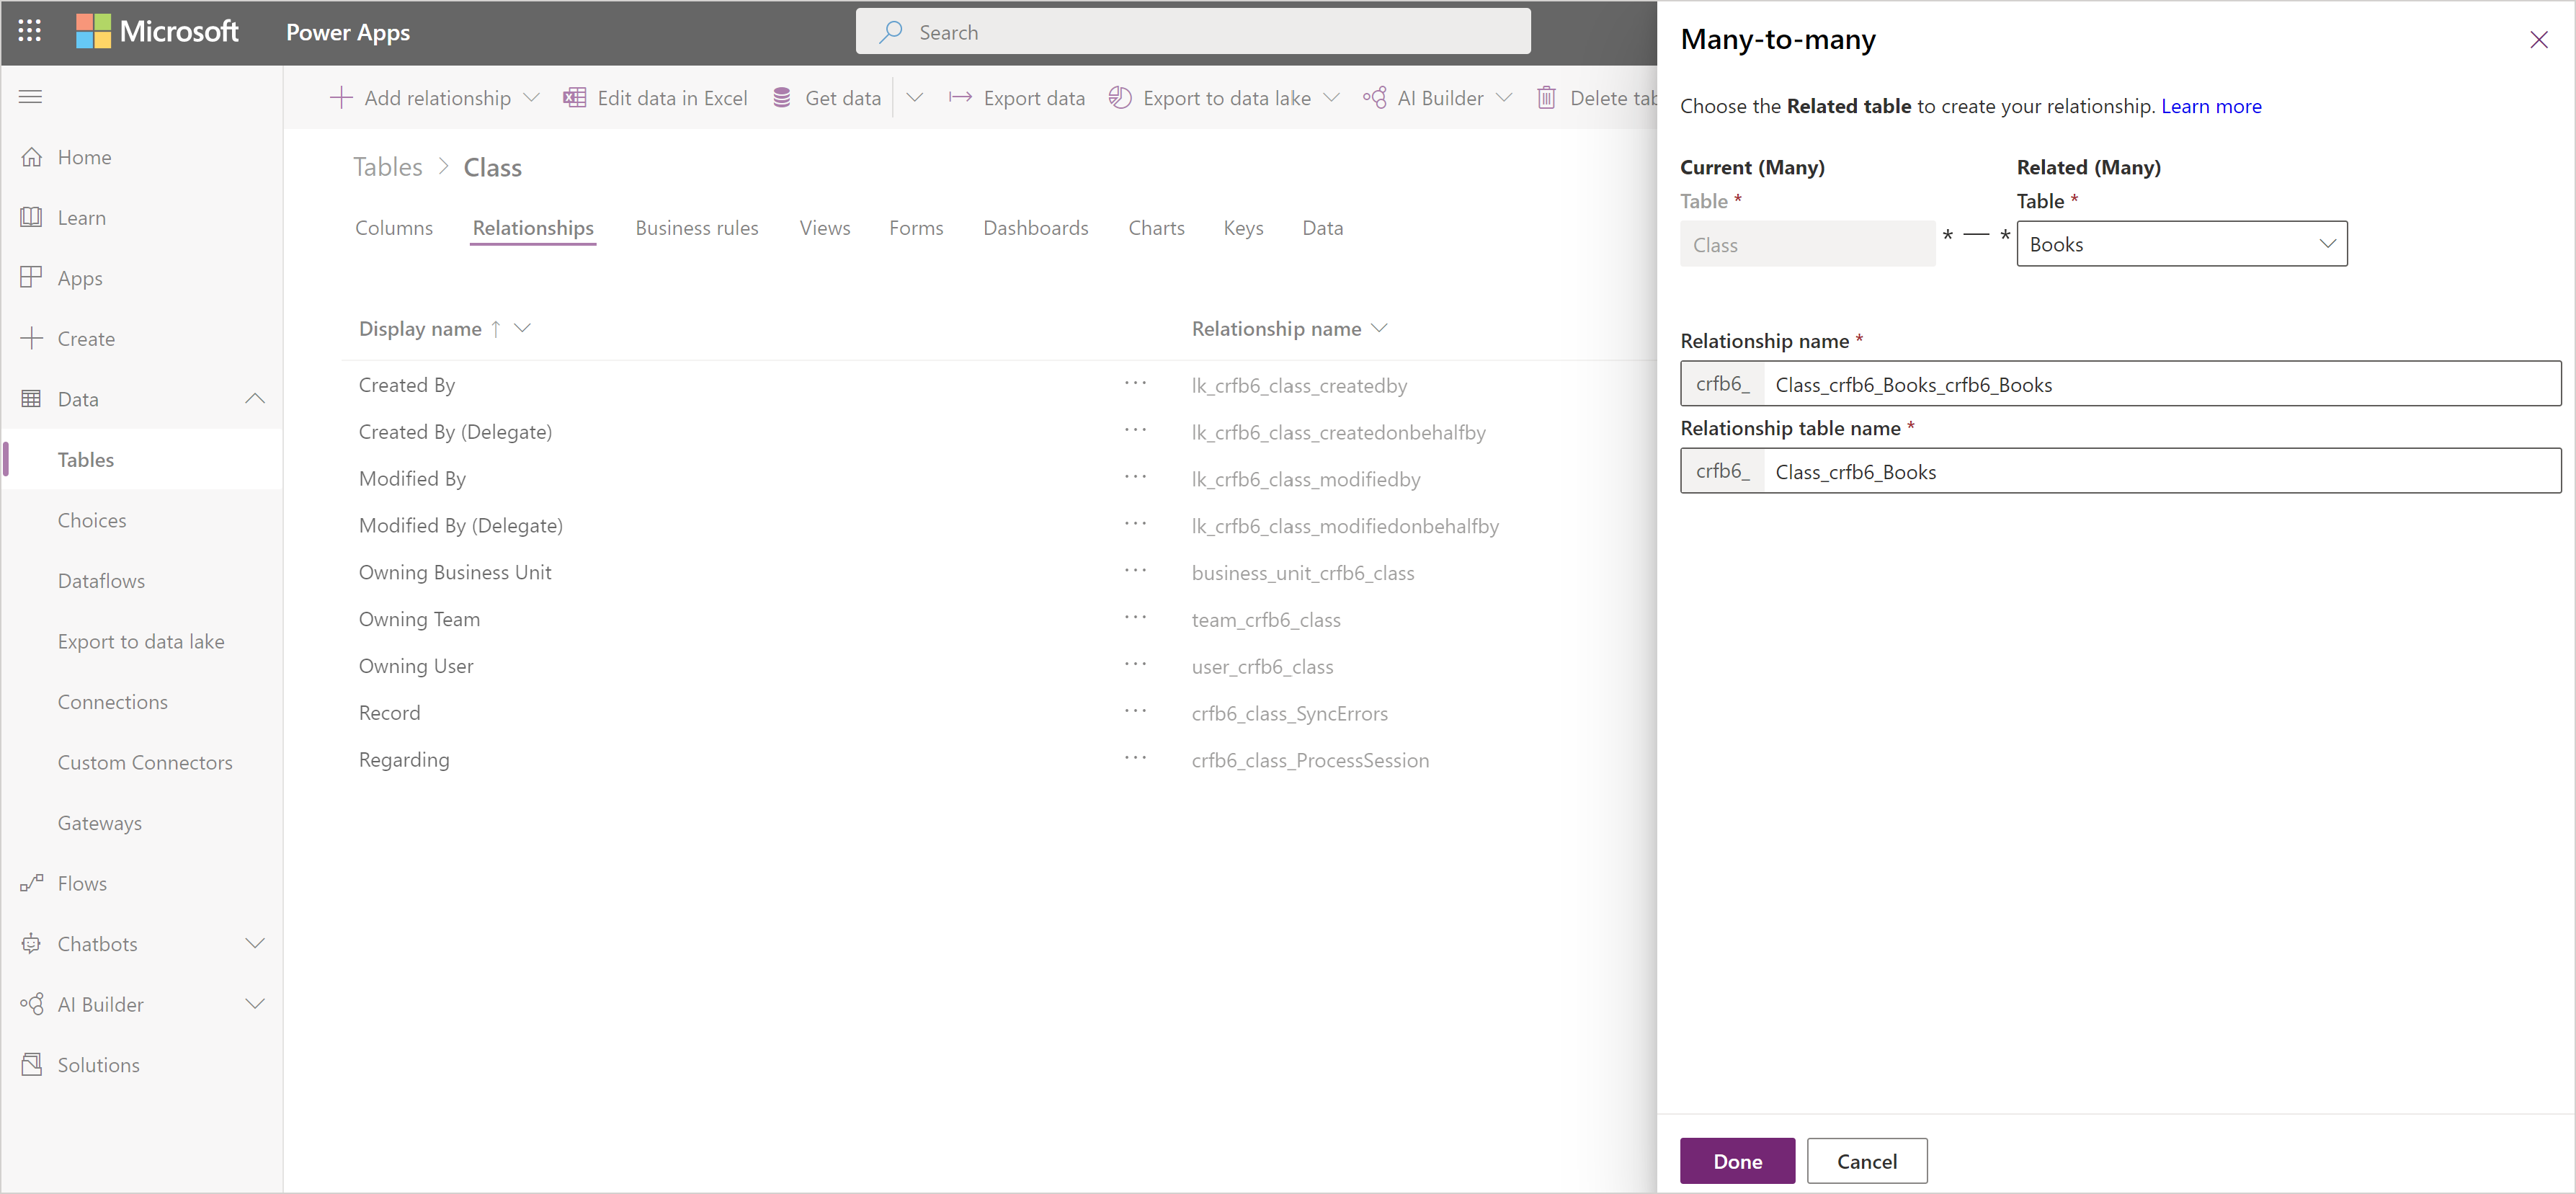Click the Data menu item in sidebar

point(77,399)
